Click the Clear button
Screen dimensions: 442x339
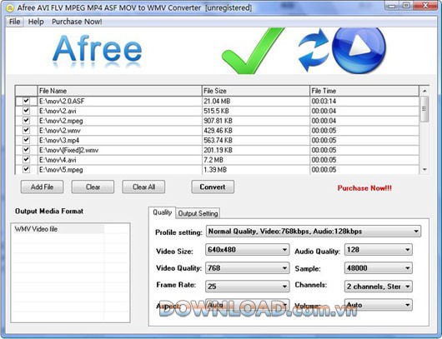(93, 187)
